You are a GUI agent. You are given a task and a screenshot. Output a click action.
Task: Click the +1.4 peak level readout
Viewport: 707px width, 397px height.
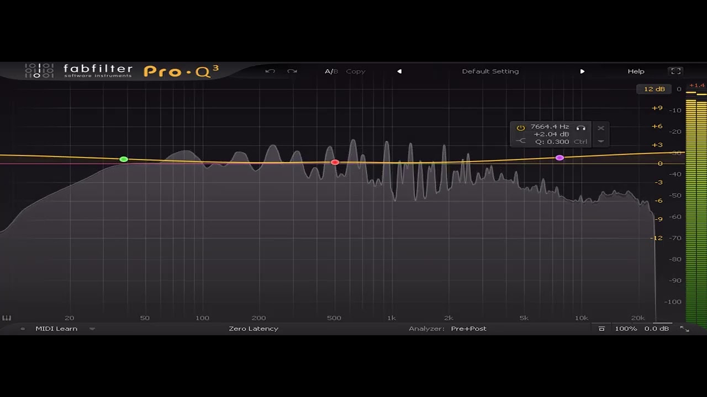(x=697, y=85)
